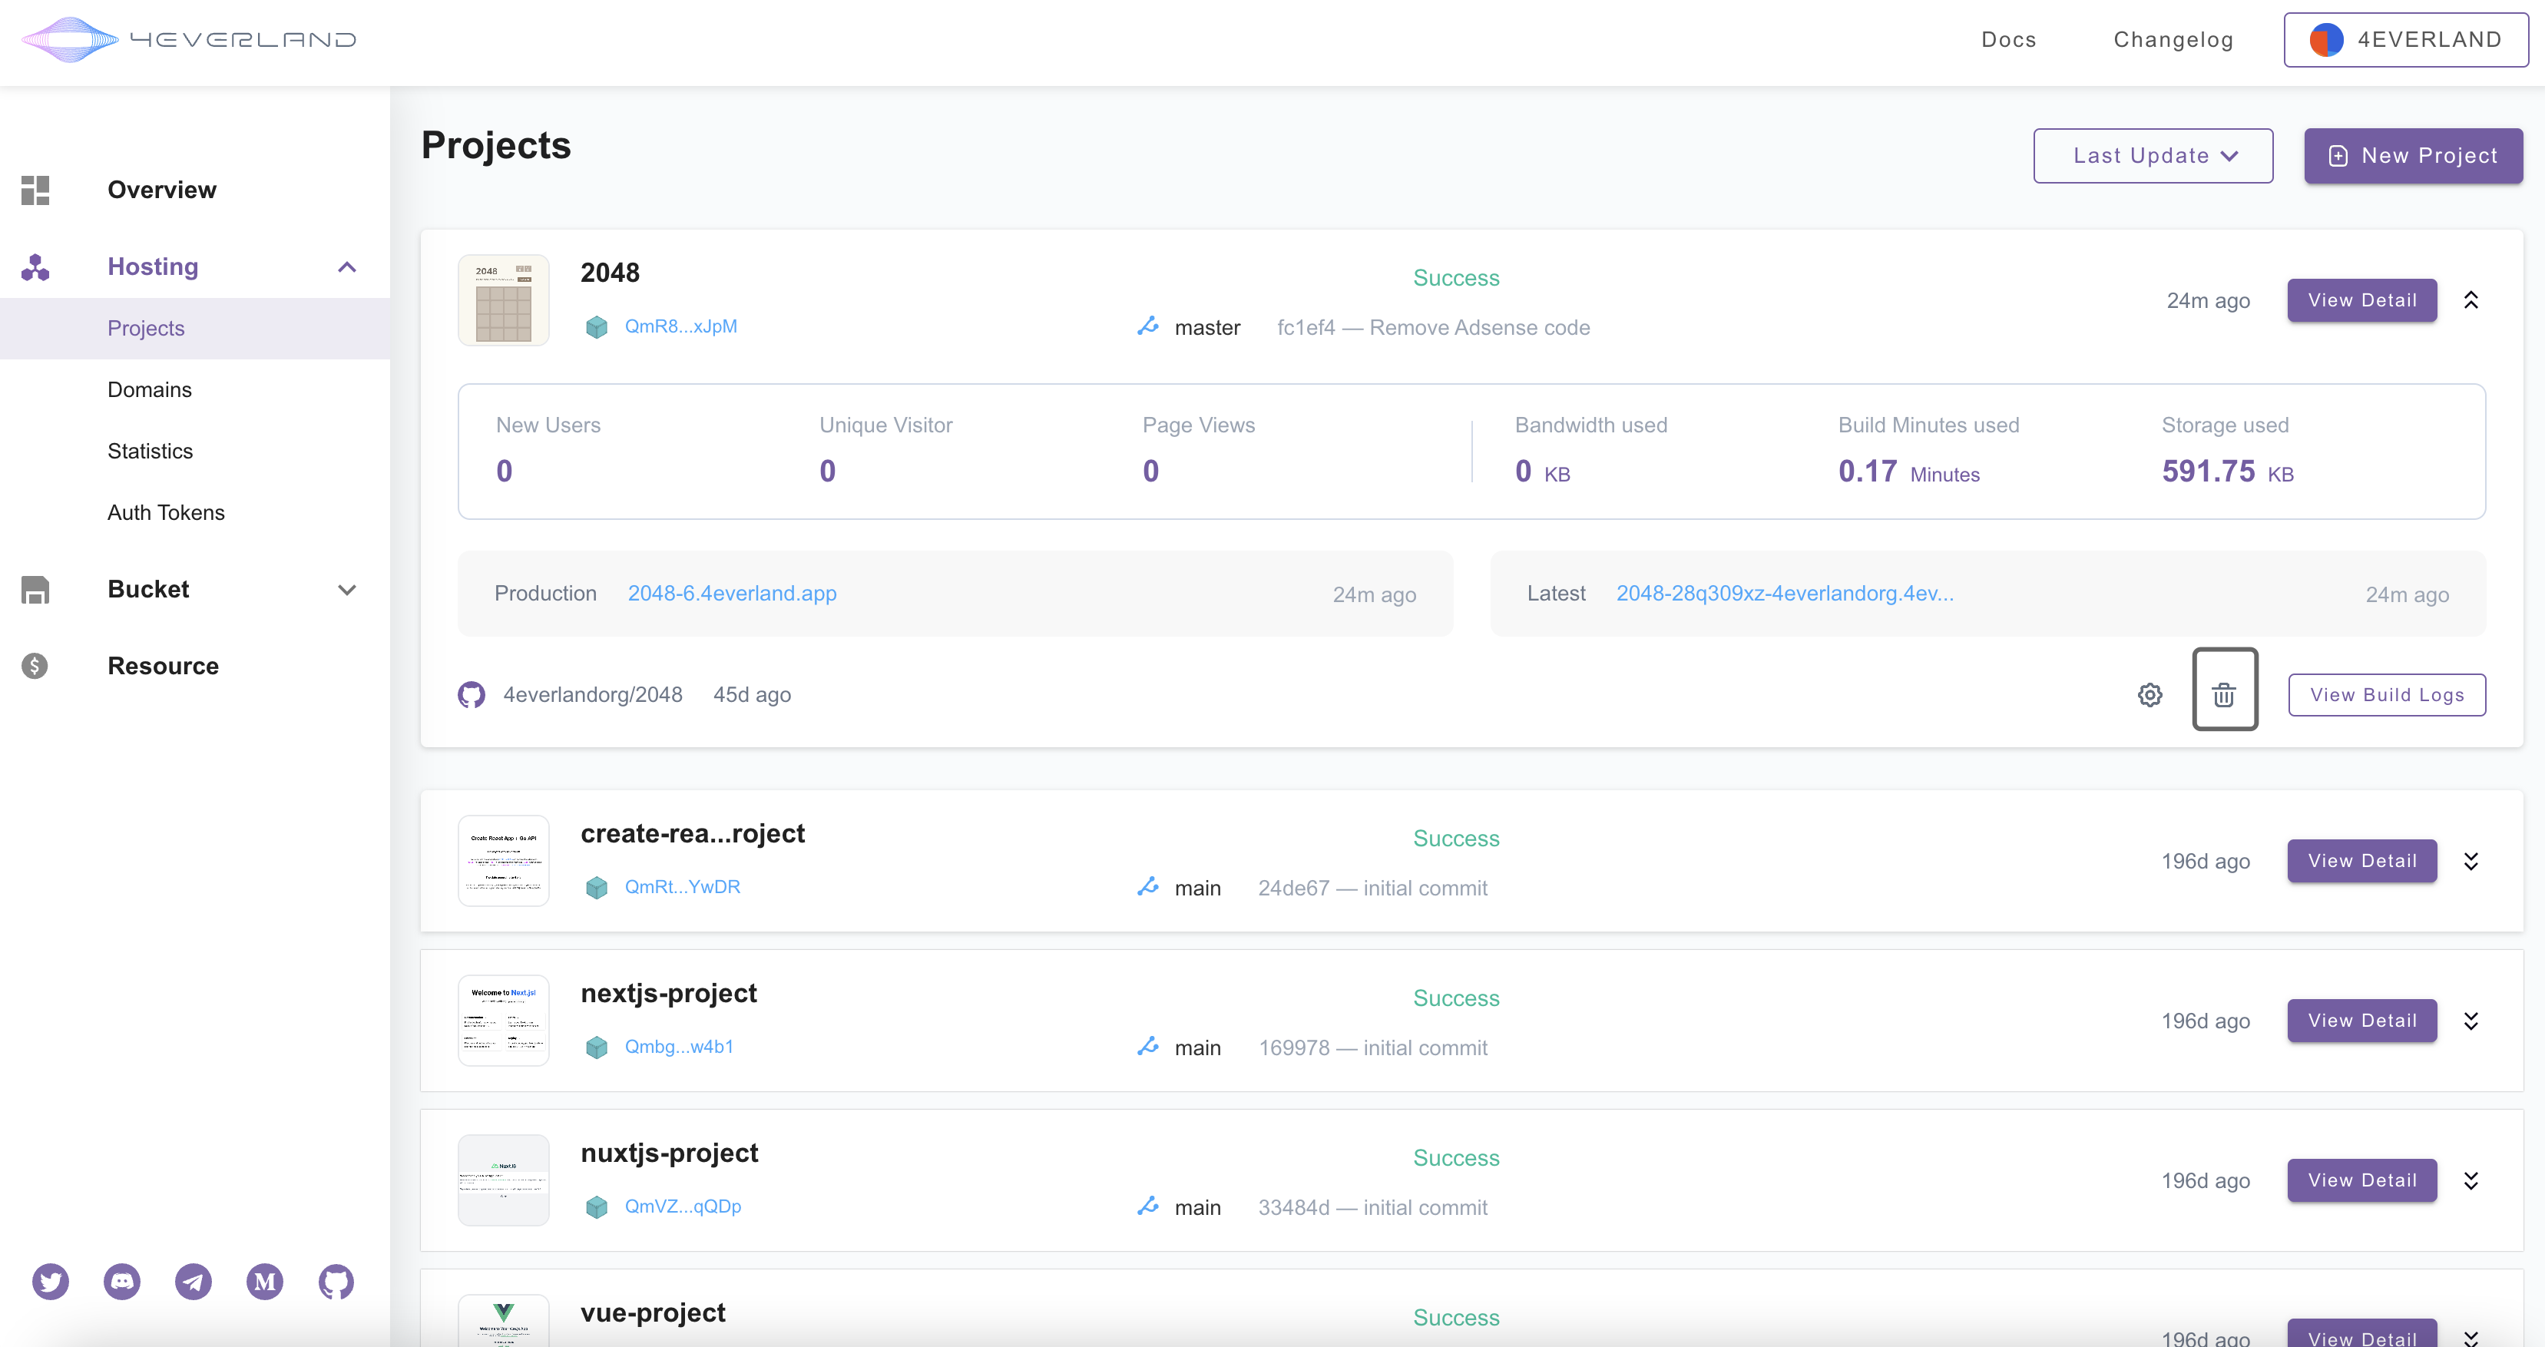The height and width of the screenshot is (1347, 2545).
Task: Open the Last Update sort dropdown
Action: pyautogui.click(x=2152, y=156)
